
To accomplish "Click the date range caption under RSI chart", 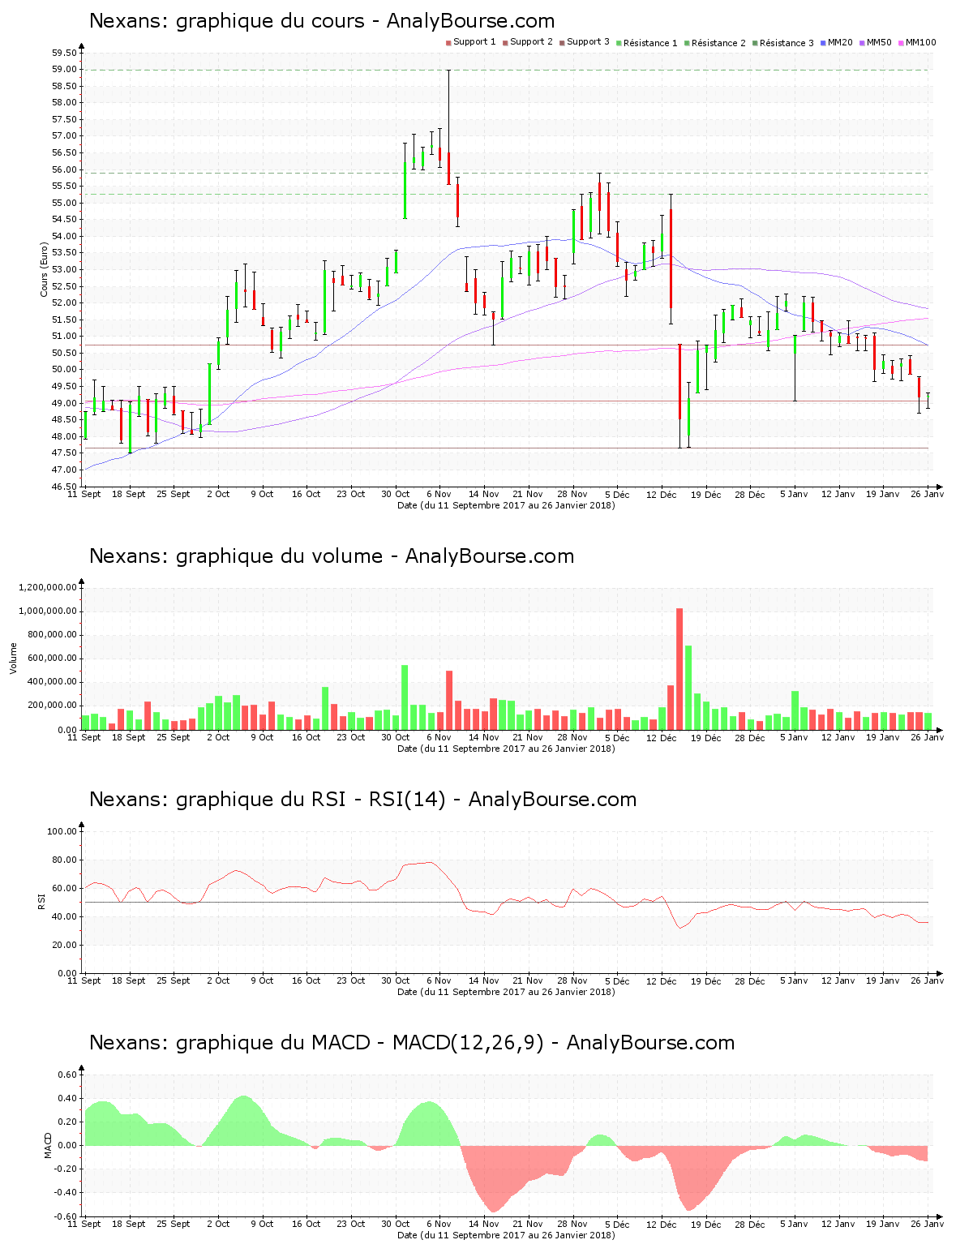I will click(x=506, y=992).
